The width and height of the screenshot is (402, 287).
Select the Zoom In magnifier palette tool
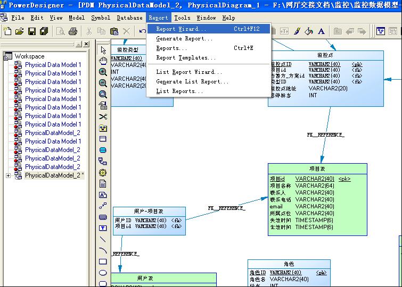tap(103, 72)
